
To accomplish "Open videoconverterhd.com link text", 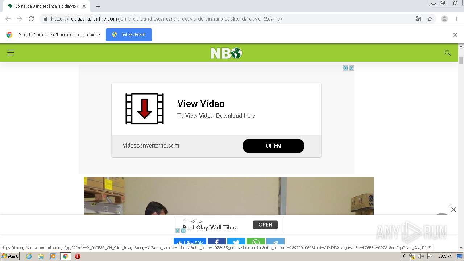I will coord(151,146).
